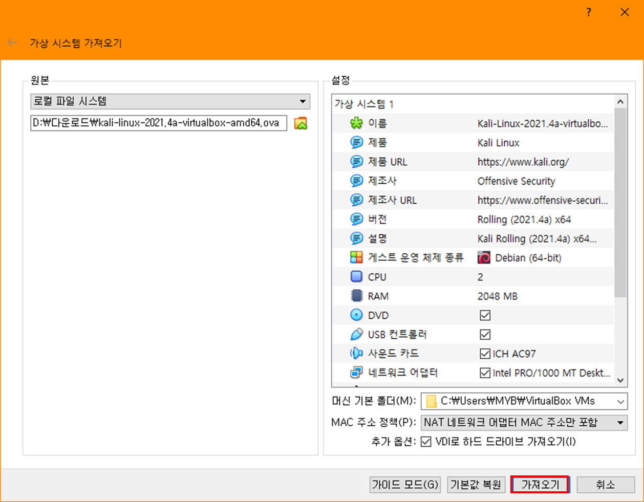The image size is (644, 502).
Task: Click the browse file icon next to path
Action: point(300,123)
